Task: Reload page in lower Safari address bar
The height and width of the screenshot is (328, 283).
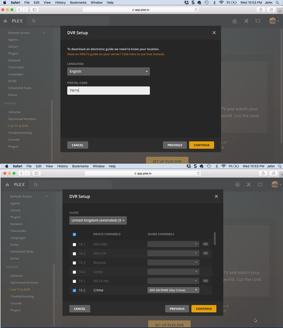Action: [198, 173]
